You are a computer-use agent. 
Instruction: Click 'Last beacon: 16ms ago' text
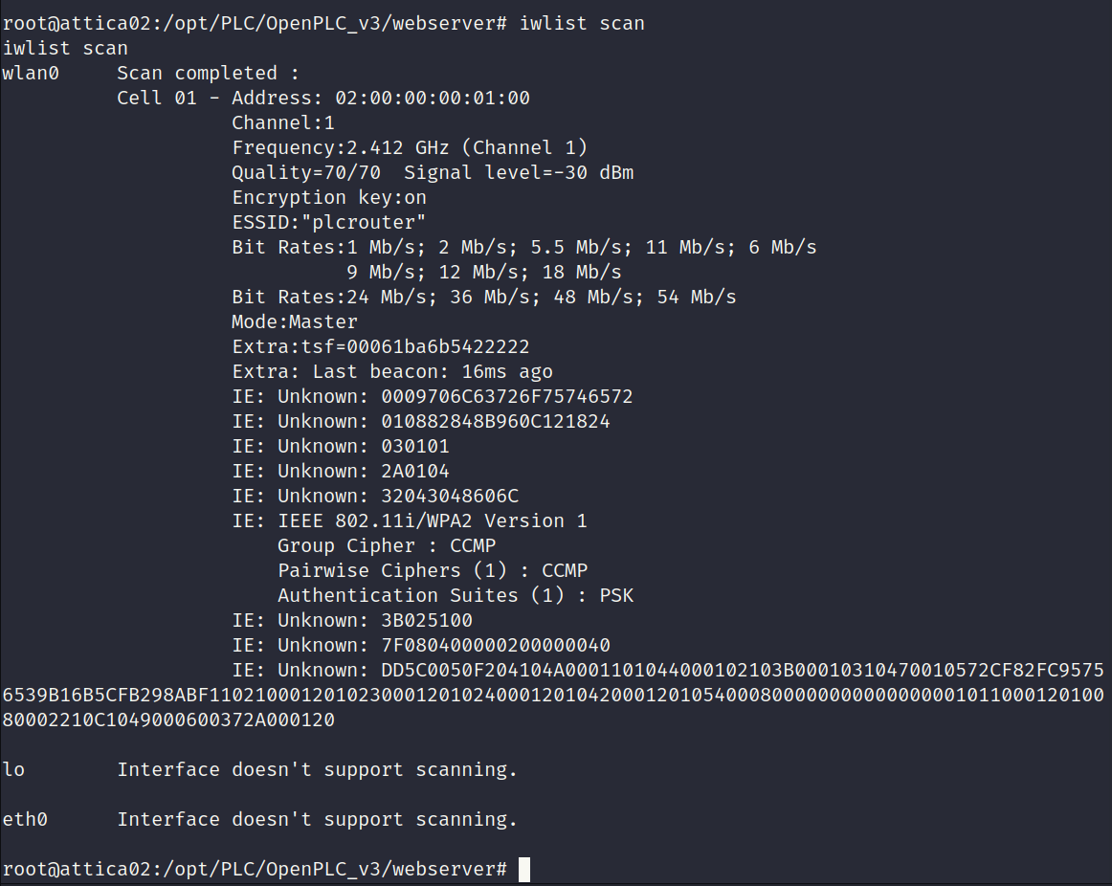click(433, 371)
